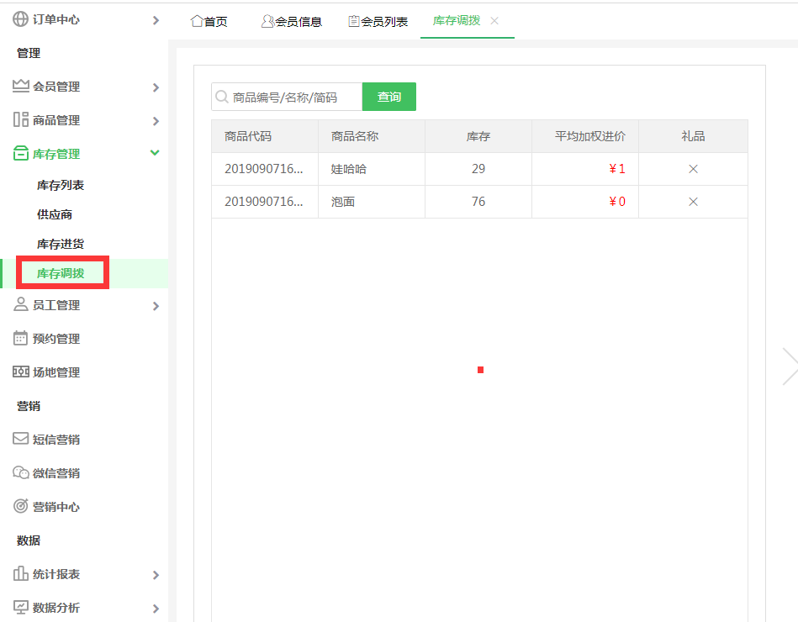Click the person icon for 员工管理
The height and width of the screenshot is (622, 798).
pyautogui.click(x=20, y=305)
